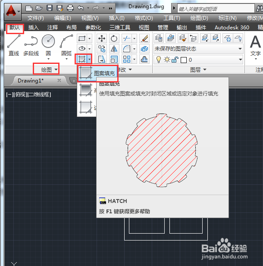Choose the boundary option in hatch dropdown
The width and height of the screenshot is (263, 266).
click(87, 107)
